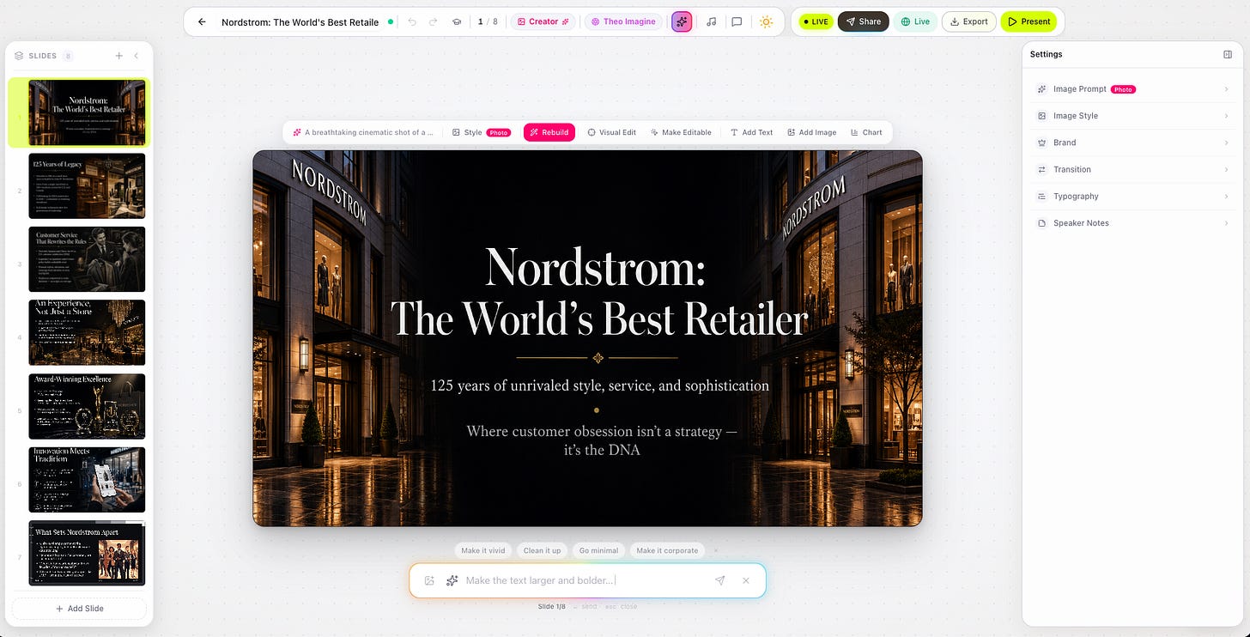Open the Theo Imagine model selector

tap(623, 21)
